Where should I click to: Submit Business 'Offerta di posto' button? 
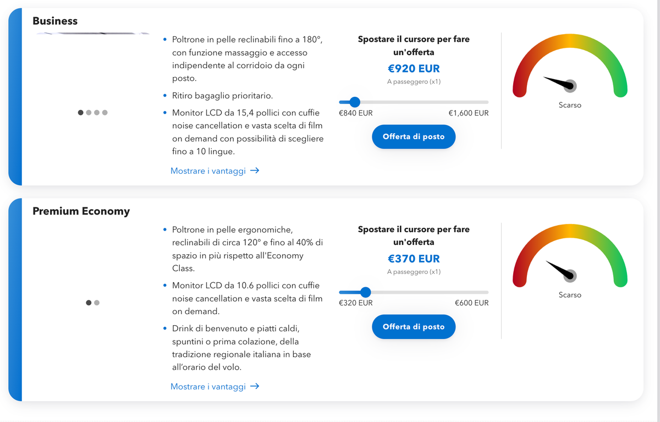(414, 136)
